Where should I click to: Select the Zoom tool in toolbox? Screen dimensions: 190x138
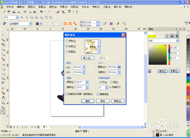(x=3, y=49)
